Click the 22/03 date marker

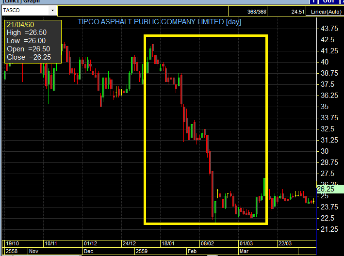coord(285,243)
